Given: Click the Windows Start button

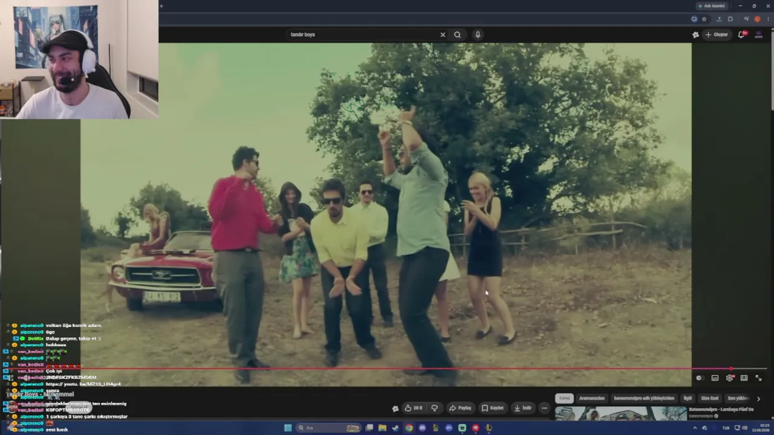Looking at the screenshot, I should pyautogui.click(x=288, y=428).
